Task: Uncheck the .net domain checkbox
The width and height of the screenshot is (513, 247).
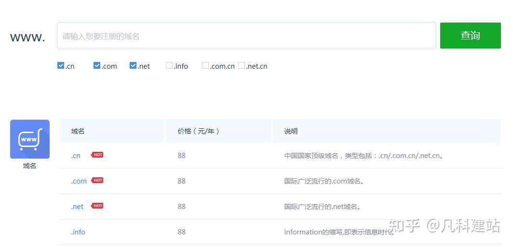Action: pos(133,65)
